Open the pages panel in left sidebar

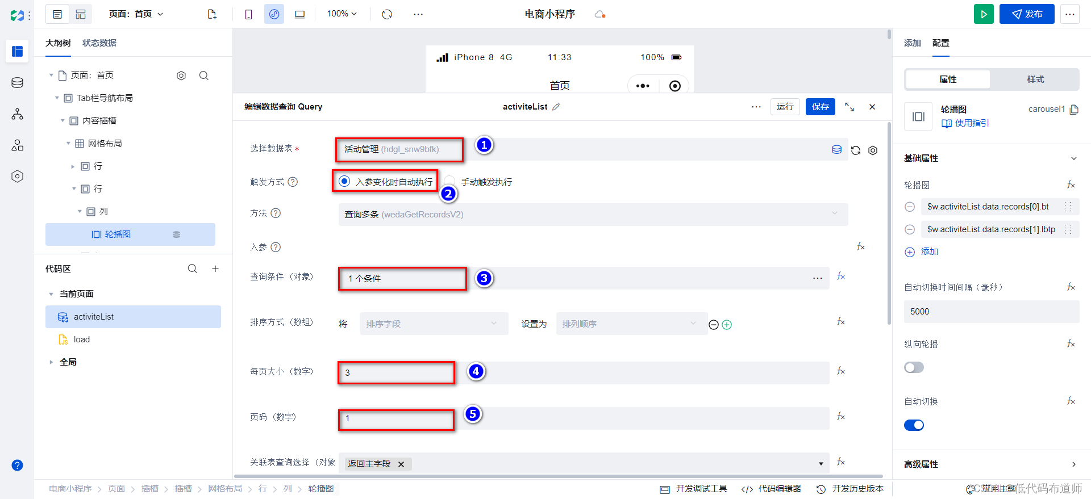[x=17, y=52]
